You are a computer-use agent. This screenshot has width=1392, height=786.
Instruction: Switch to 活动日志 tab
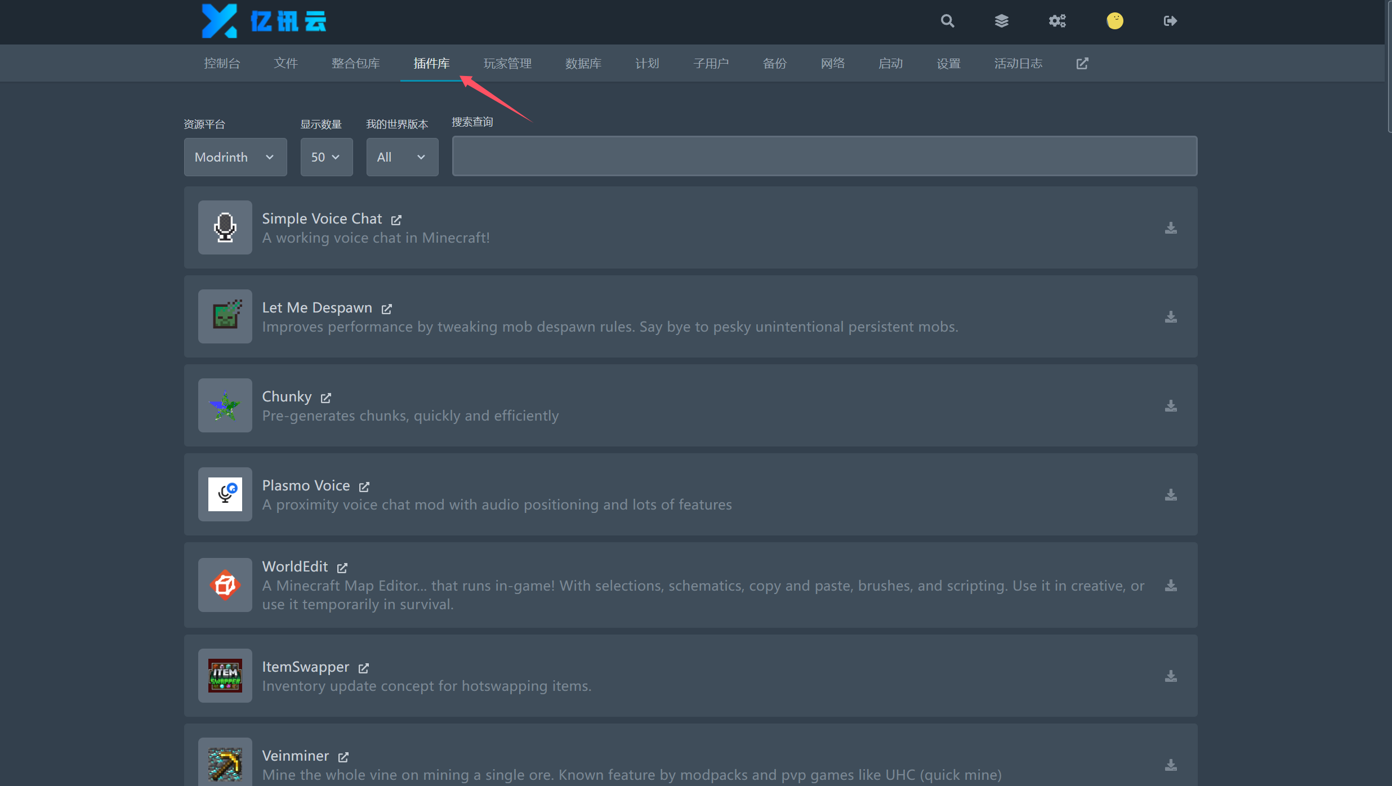[x=1018, y=63]
